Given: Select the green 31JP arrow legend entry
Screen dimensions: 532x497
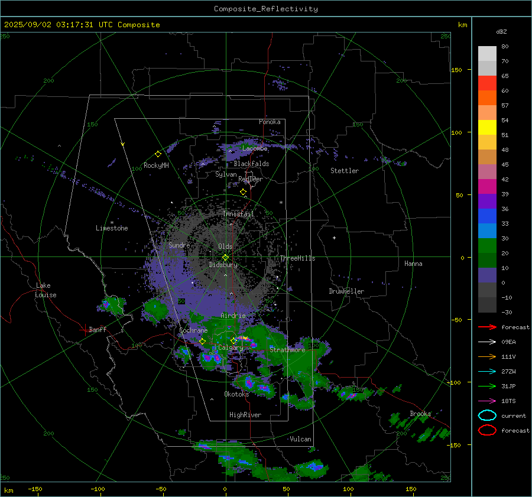Looking at the screenshot, I should (x=487, y=386).
